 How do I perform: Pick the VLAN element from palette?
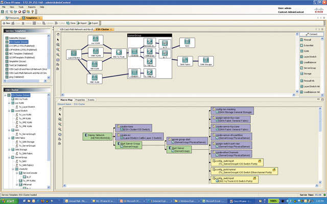[305, 51]
